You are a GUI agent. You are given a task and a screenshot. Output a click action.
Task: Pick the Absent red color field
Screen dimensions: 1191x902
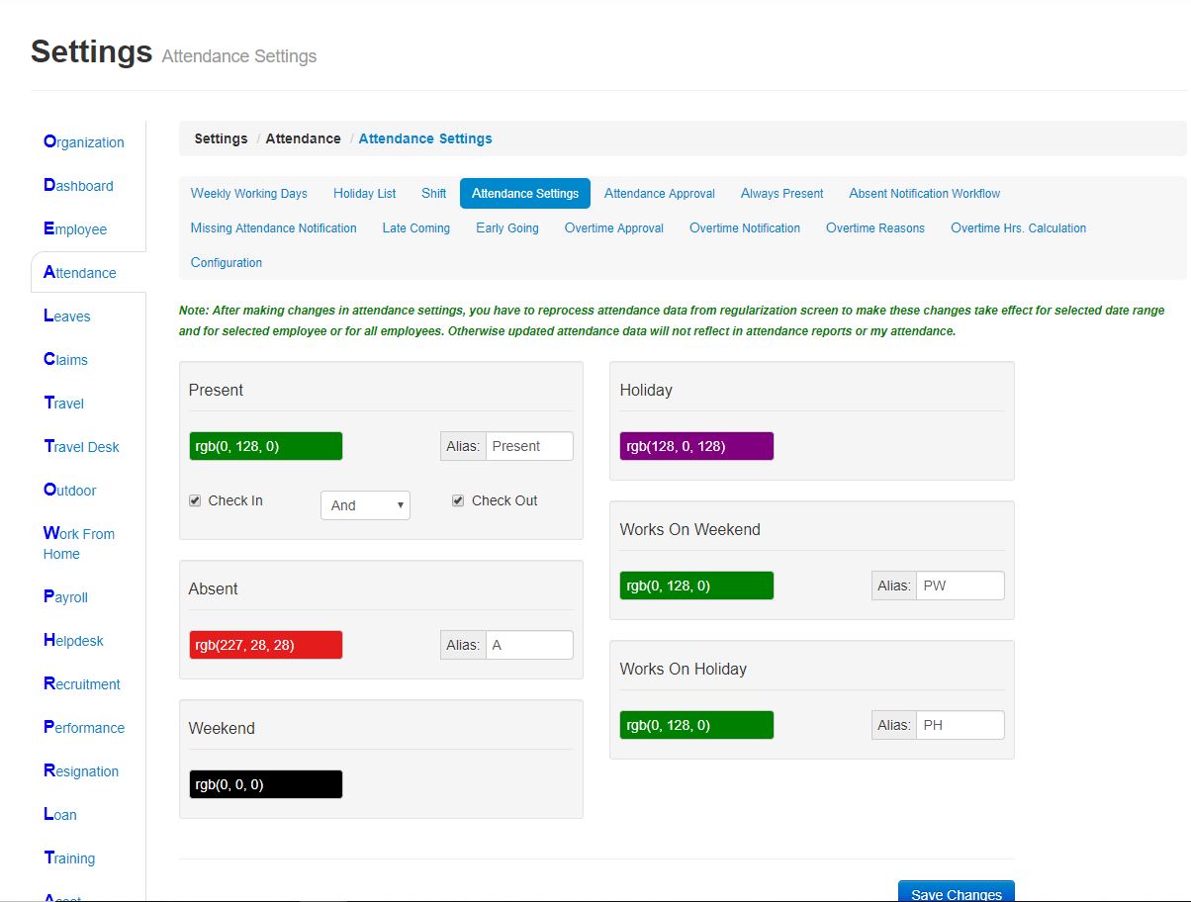[266, 645]
